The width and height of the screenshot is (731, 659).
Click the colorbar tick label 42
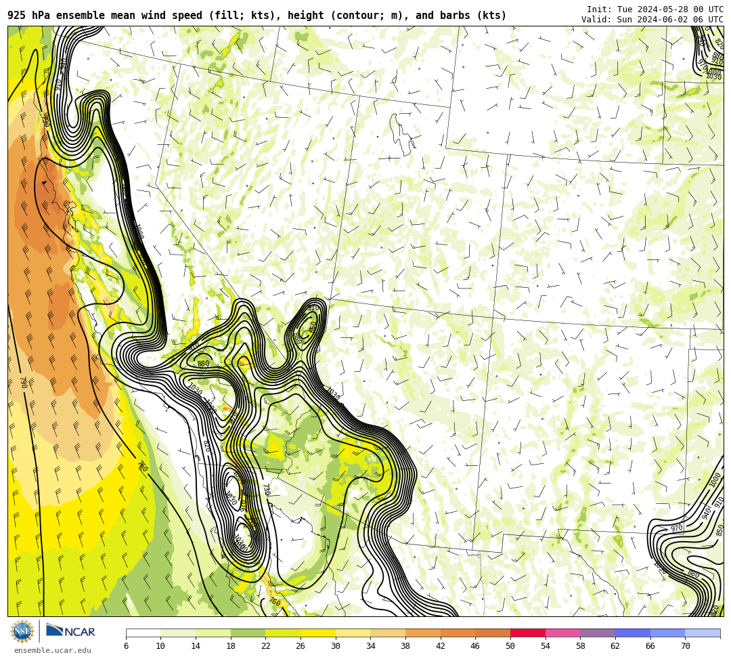click(441, 646)
